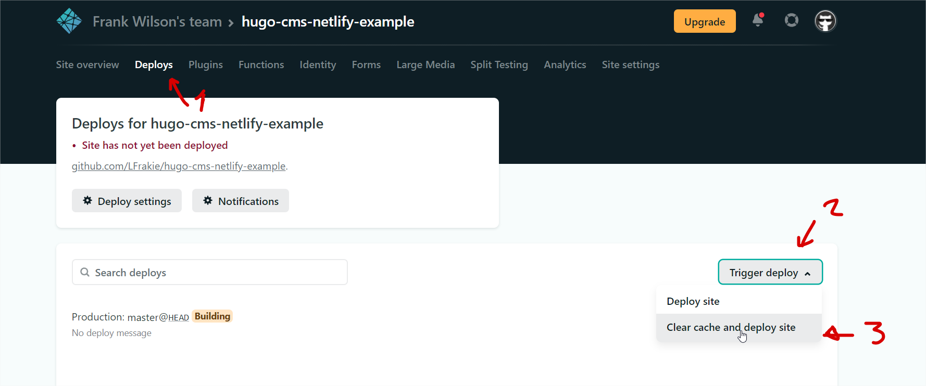Open the Identity tab
Viewport: 926px width, 386px height.
point(318,65)
